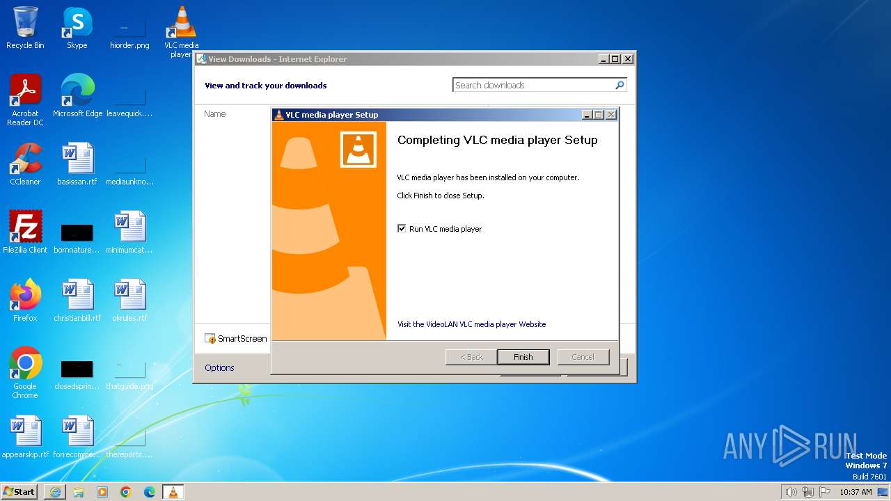891x501 pixels.
Task: Launch CCleaner desktop shortcut
Action: 25,164
